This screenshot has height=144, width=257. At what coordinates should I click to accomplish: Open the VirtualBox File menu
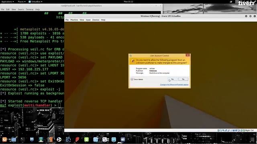(x=67, y=20)
